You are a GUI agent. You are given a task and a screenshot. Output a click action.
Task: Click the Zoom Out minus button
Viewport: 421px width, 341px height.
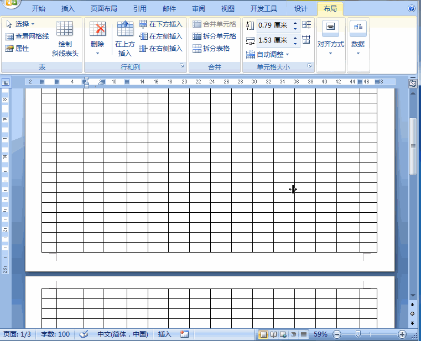[x=337, y=334]
